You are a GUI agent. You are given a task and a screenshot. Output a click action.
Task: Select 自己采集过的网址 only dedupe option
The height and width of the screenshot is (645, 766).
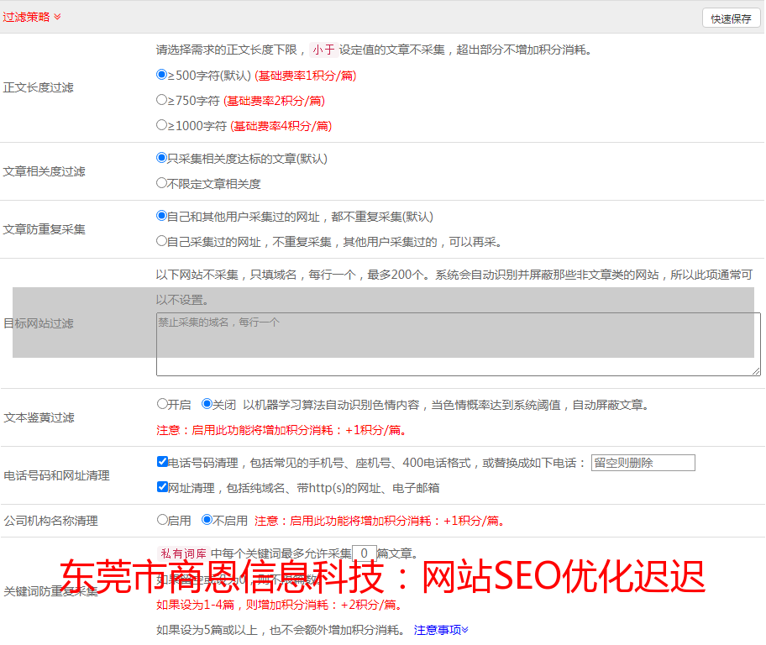coord(162,241)
